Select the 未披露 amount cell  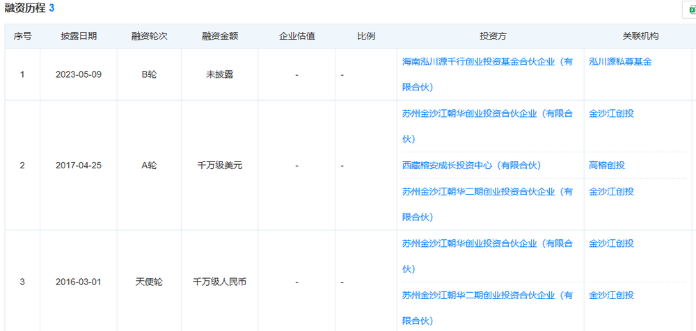tap(220, 74)
